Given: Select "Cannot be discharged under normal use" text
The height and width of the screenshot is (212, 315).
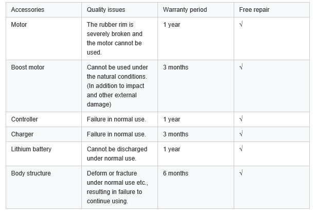Looking at the screenshot, I should (117, 154).
